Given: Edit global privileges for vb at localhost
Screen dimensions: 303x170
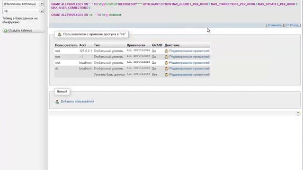Looking at the screenshot, I should [x=189, y=68].
